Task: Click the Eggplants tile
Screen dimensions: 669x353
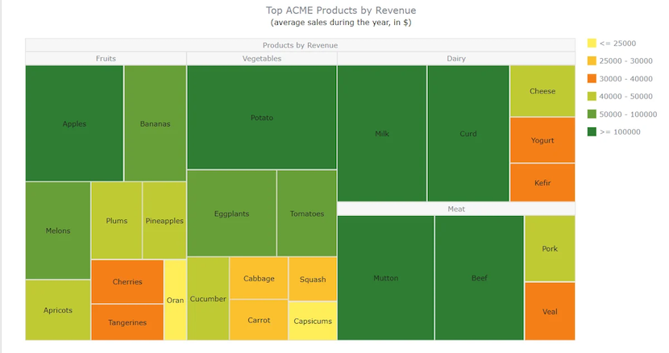Action: (x=231, y=214)
